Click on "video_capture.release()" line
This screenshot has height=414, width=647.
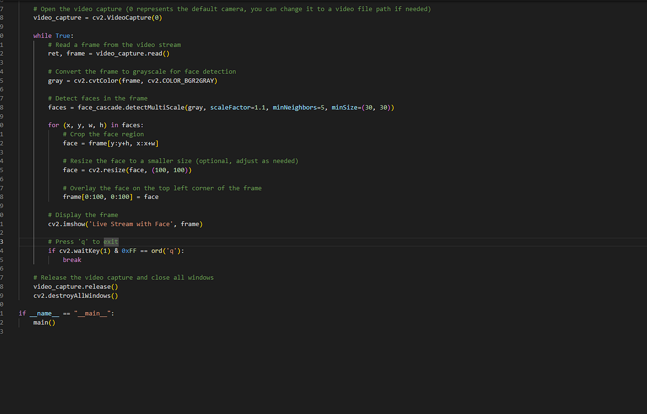[x=75, y=286]
